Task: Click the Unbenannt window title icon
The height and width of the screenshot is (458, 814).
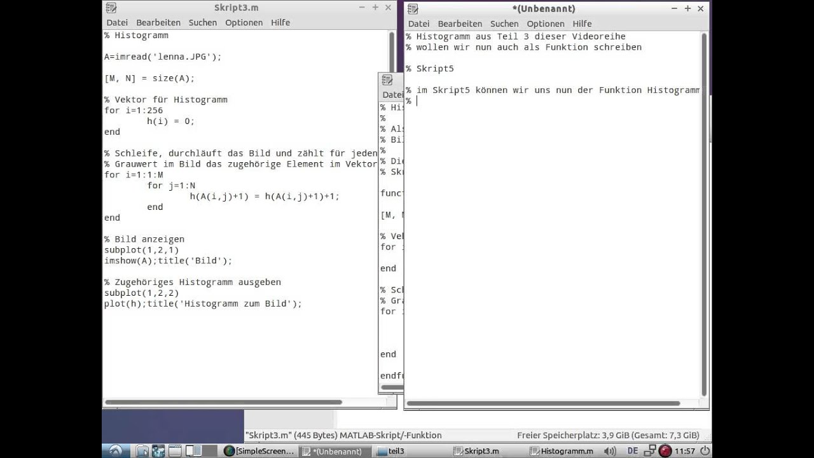Action: coord(413,8)
